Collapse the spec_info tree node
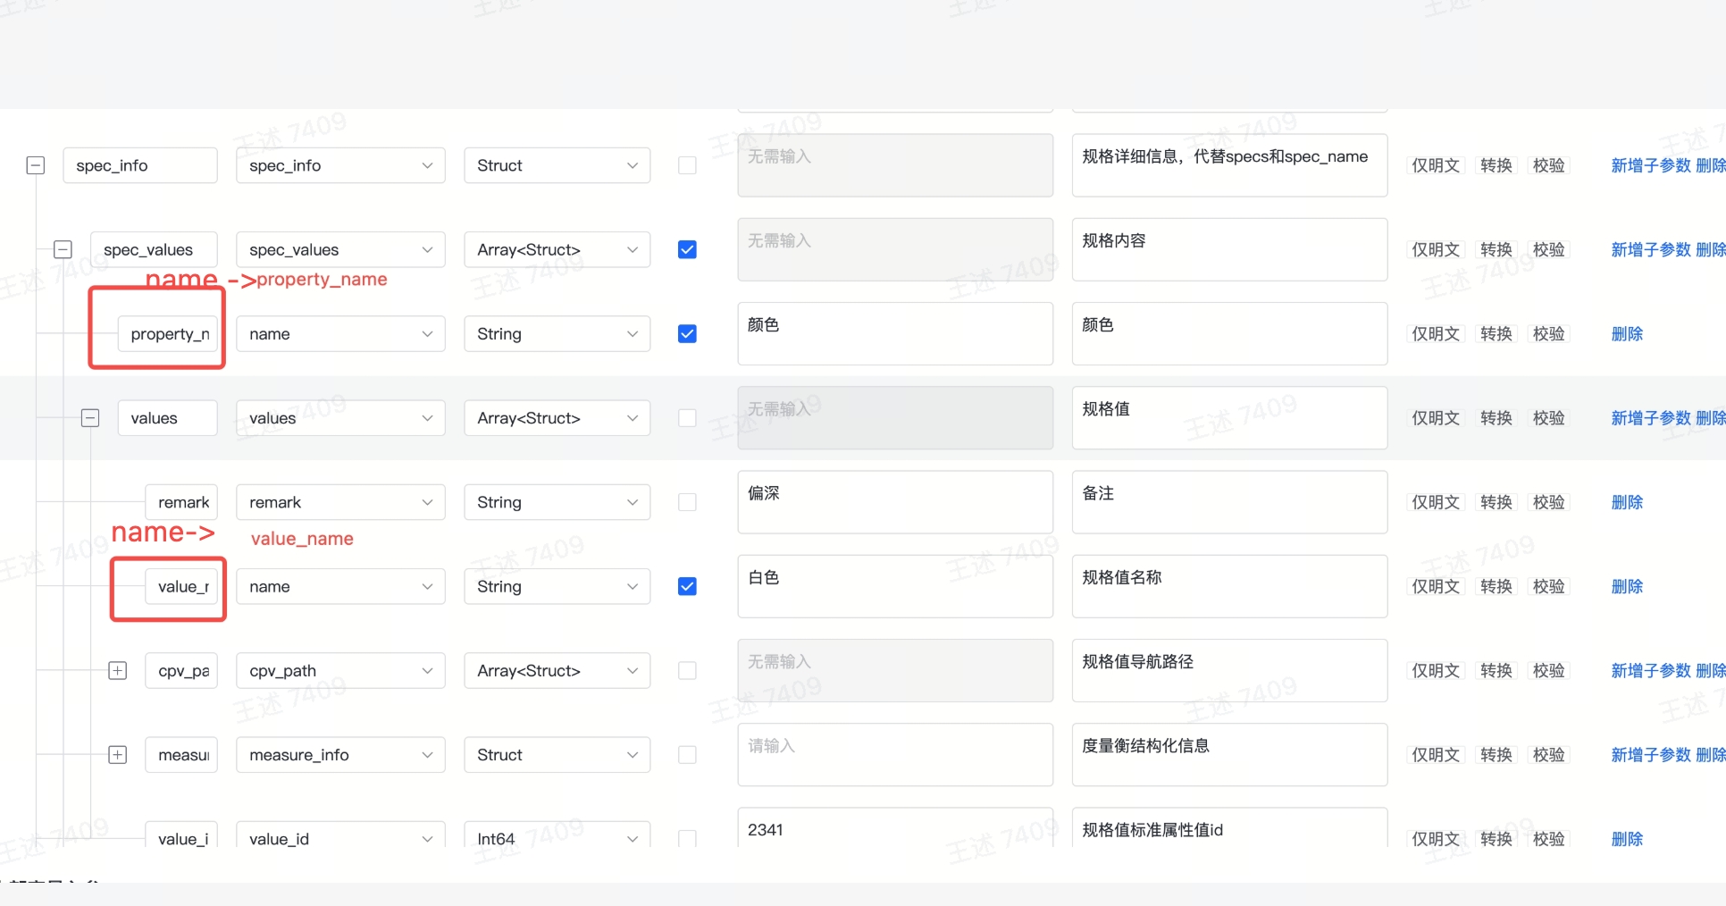This screenshot has width=1726, height=906. (36, 165)
